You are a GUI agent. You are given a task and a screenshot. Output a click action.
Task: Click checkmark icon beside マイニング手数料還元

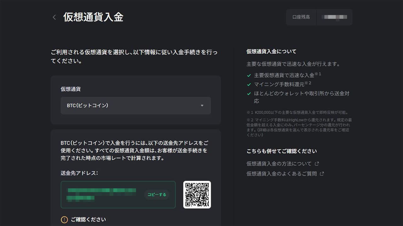[249, 84]
